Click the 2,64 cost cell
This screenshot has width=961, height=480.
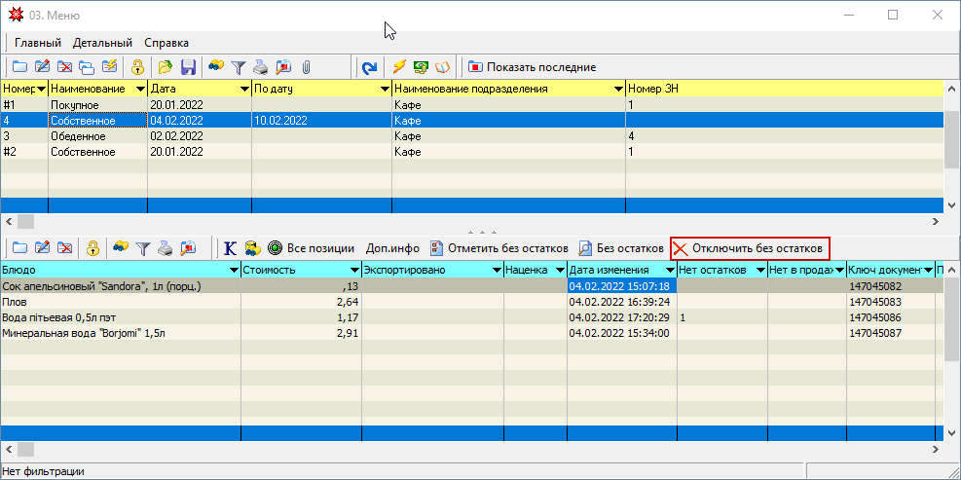[302, 302]
